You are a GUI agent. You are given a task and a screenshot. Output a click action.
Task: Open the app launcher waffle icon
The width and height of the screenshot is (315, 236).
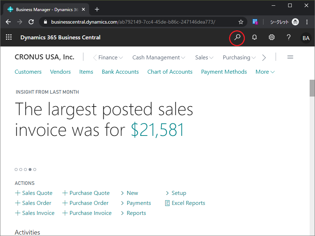pos(9,37)
